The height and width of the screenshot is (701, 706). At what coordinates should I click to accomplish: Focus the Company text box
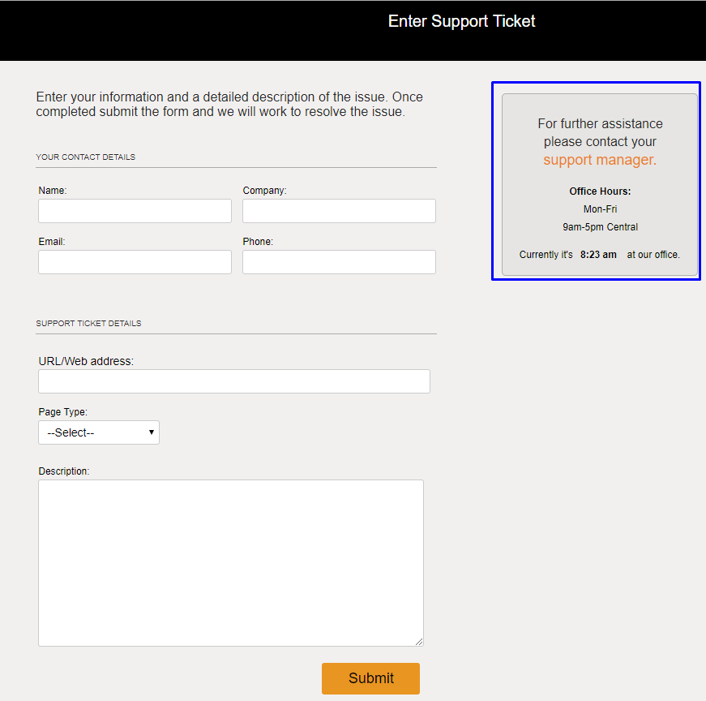[339, 211]
